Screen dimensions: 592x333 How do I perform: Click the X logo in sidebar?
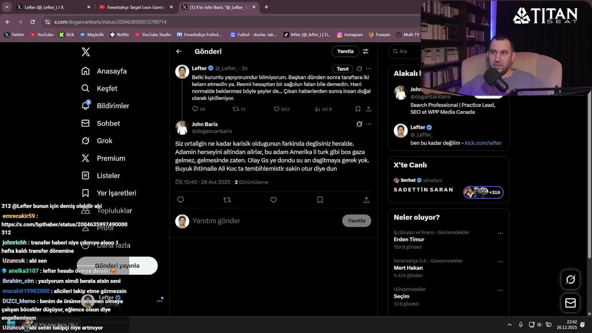[86, 52]
